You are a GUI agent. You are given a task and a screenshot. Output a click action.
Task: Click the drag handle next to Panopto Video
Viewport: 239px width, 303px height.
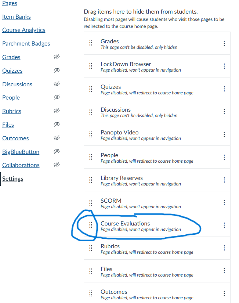tap(91, 134)
